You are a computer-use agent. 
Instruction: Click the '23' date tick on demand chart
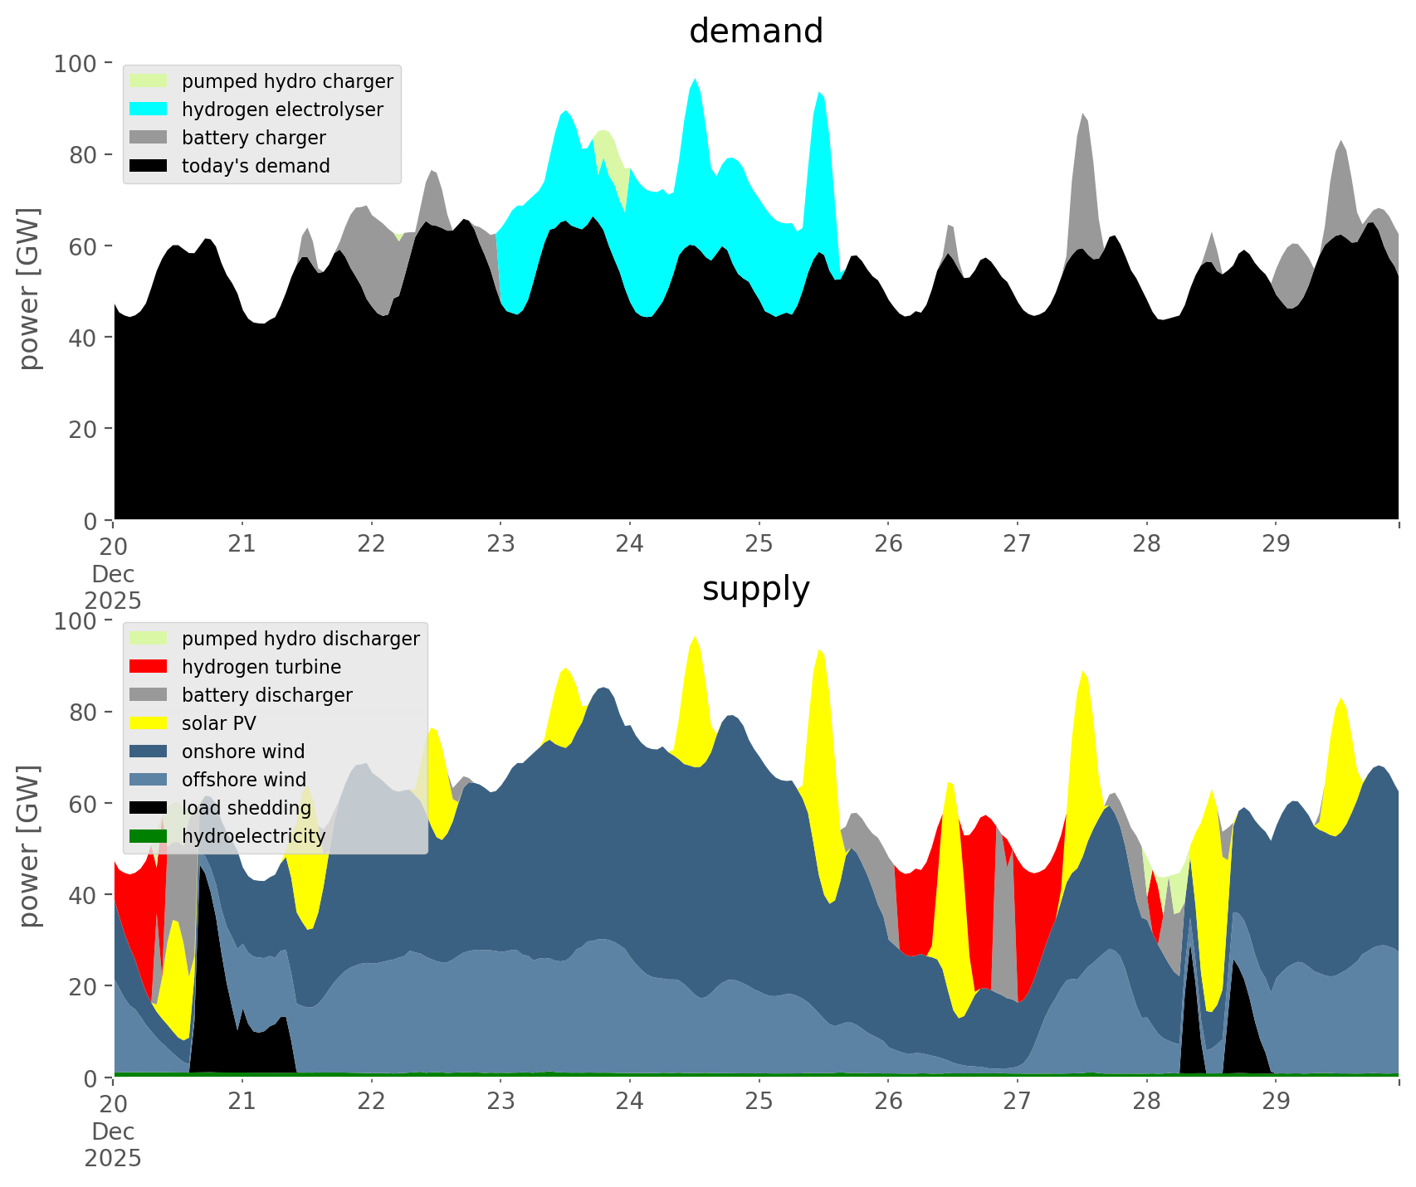click(x=500, y=544)
